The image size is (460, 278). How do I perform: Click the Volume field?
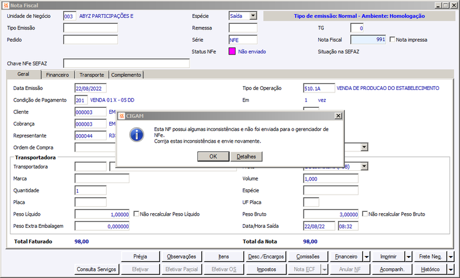(331, 178)
